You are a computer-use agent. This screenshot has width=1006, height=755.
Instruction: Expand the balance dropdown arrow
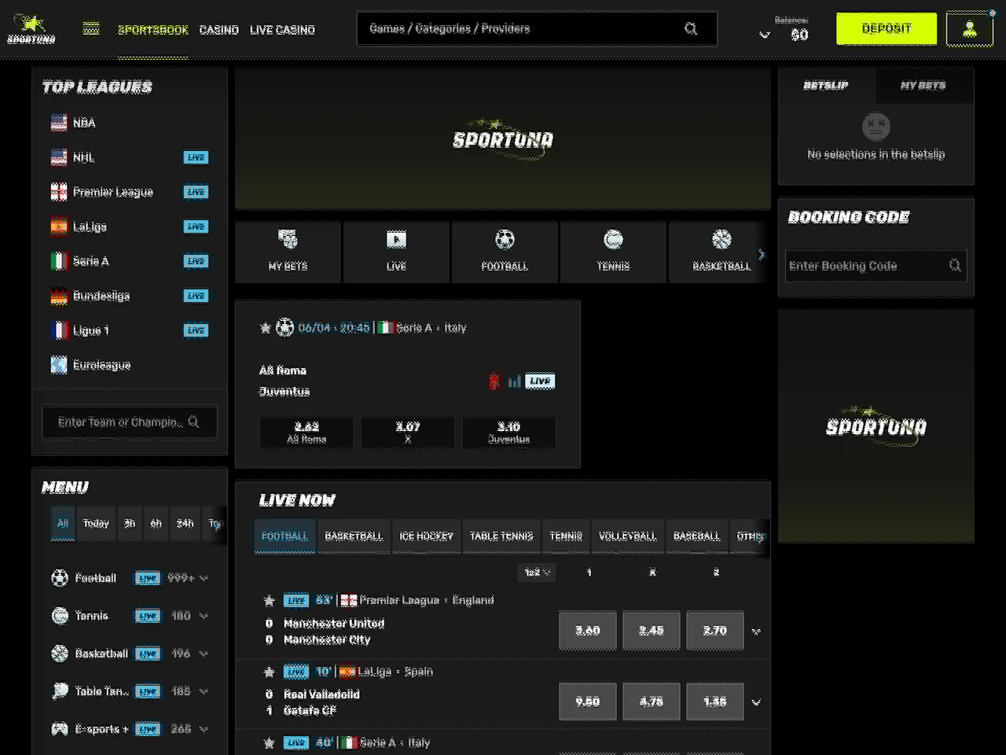pyautogui.click(x=764, y=35)
